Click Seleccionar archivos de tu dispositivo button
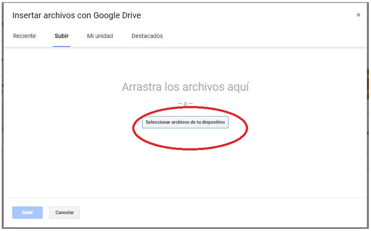Viewport: 371px width, 231px height. pyautogui.click(x=185, y=122)
